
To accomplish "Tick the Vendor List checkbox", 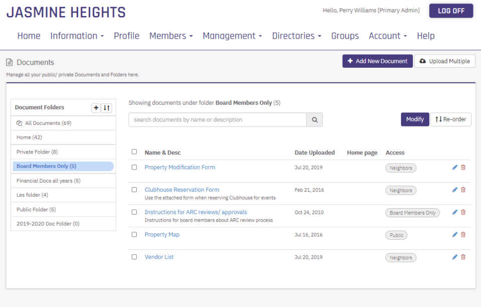I will pyautogui.click(x=134, y=257).
